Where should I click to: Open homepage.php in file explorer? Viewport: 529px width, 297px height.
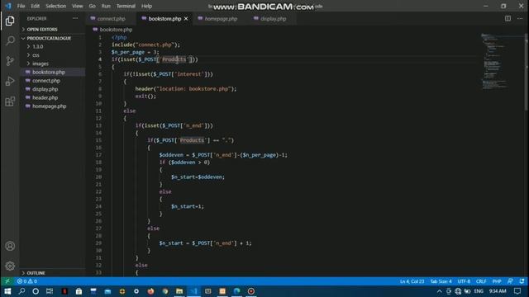(49, 106)
